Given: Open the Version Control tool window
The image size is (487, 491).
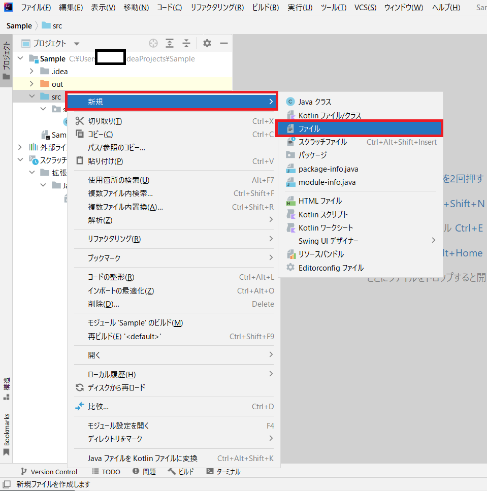Looking at the screenshot, I should (x=49, y=472).
